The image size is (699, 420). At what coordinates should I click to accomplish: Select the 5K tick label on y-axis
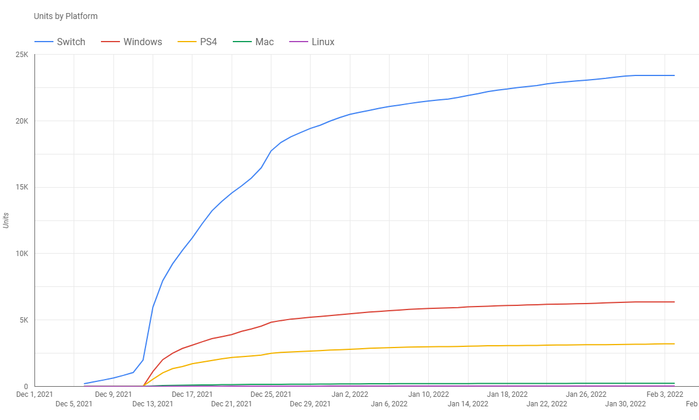click(x=24, y=320)
